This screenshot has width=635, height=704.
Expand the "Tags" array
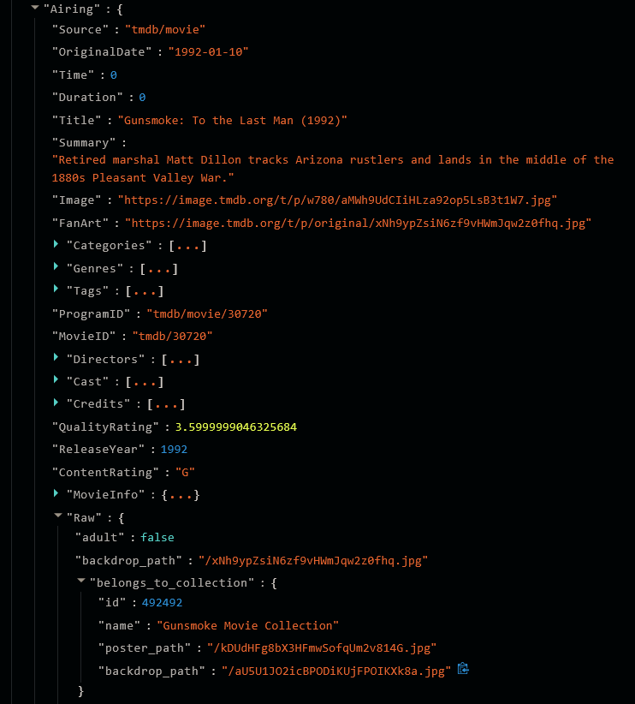57,291
